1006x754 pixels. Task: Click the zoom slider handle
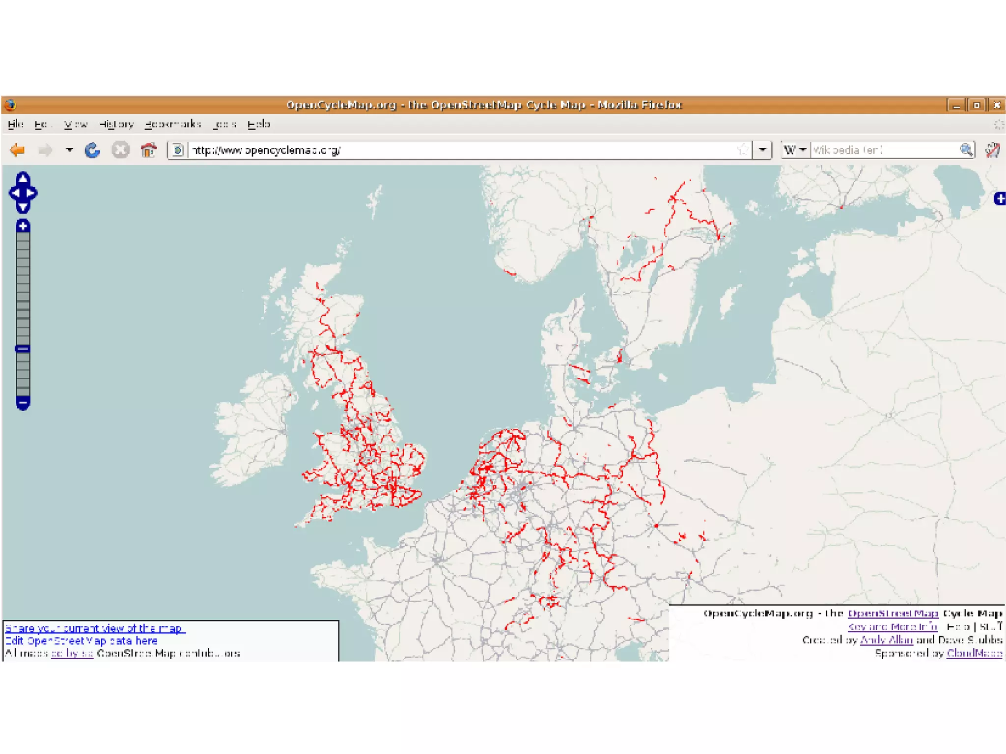tap(23, 349)
